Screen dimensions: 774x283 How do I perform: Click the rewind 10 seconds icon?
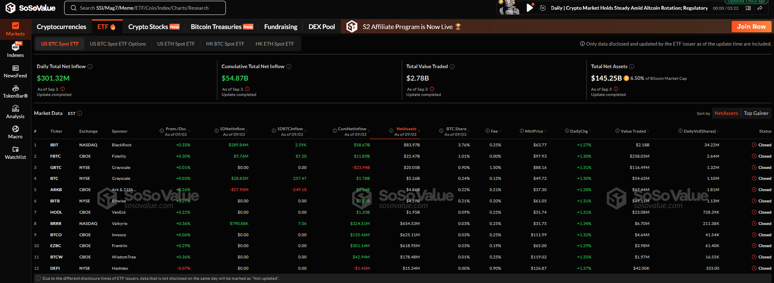pos(543,8)
